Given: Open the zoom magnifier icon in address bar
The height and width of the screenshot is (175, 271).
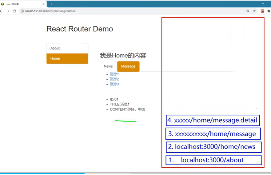Looking at the screenshot, I should click(x=248, y=11).
